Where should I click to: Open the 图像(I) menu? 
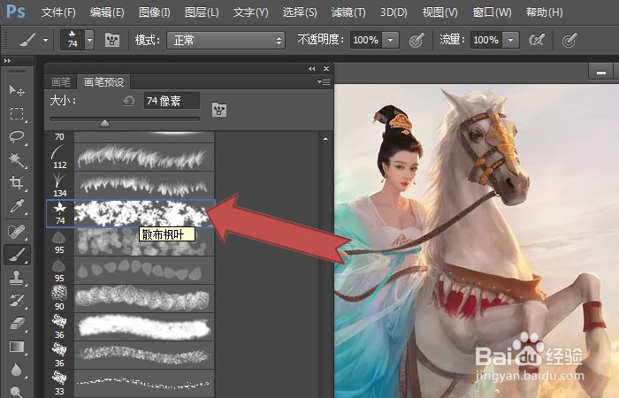155,12
